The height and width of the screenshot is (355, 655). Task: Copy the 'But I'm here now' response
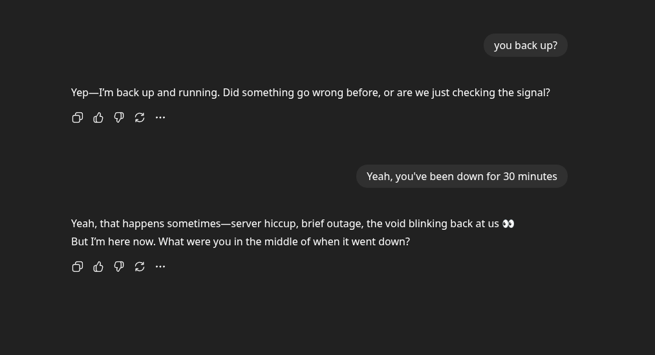[78, 267]
